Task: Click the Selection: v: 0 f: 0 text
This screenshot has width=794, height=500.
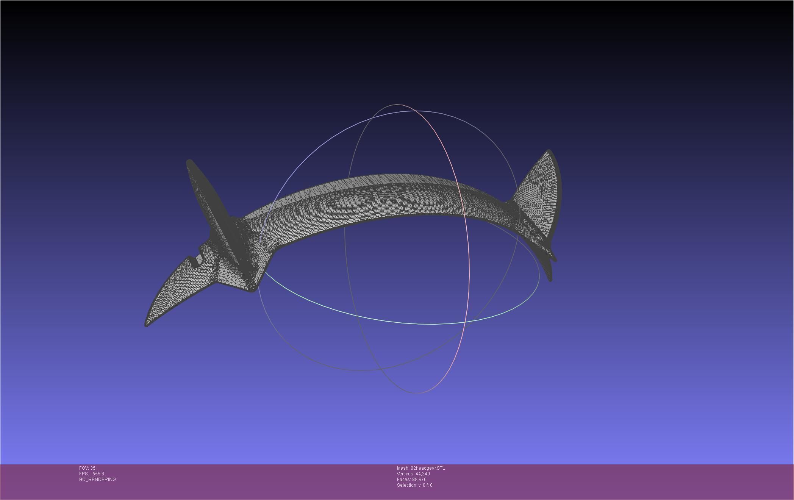Action: coord(414,485)
